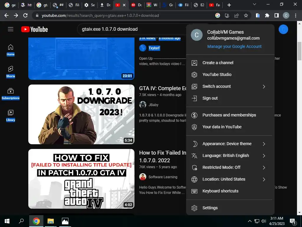The image size is (302, 227).
Task: Open Software Learning channel link
Action: tap(163, 177)
